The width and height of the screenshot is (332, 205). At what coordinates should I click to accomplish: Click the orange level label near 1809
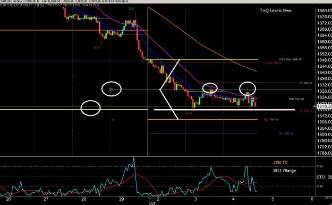coord(271,120)
